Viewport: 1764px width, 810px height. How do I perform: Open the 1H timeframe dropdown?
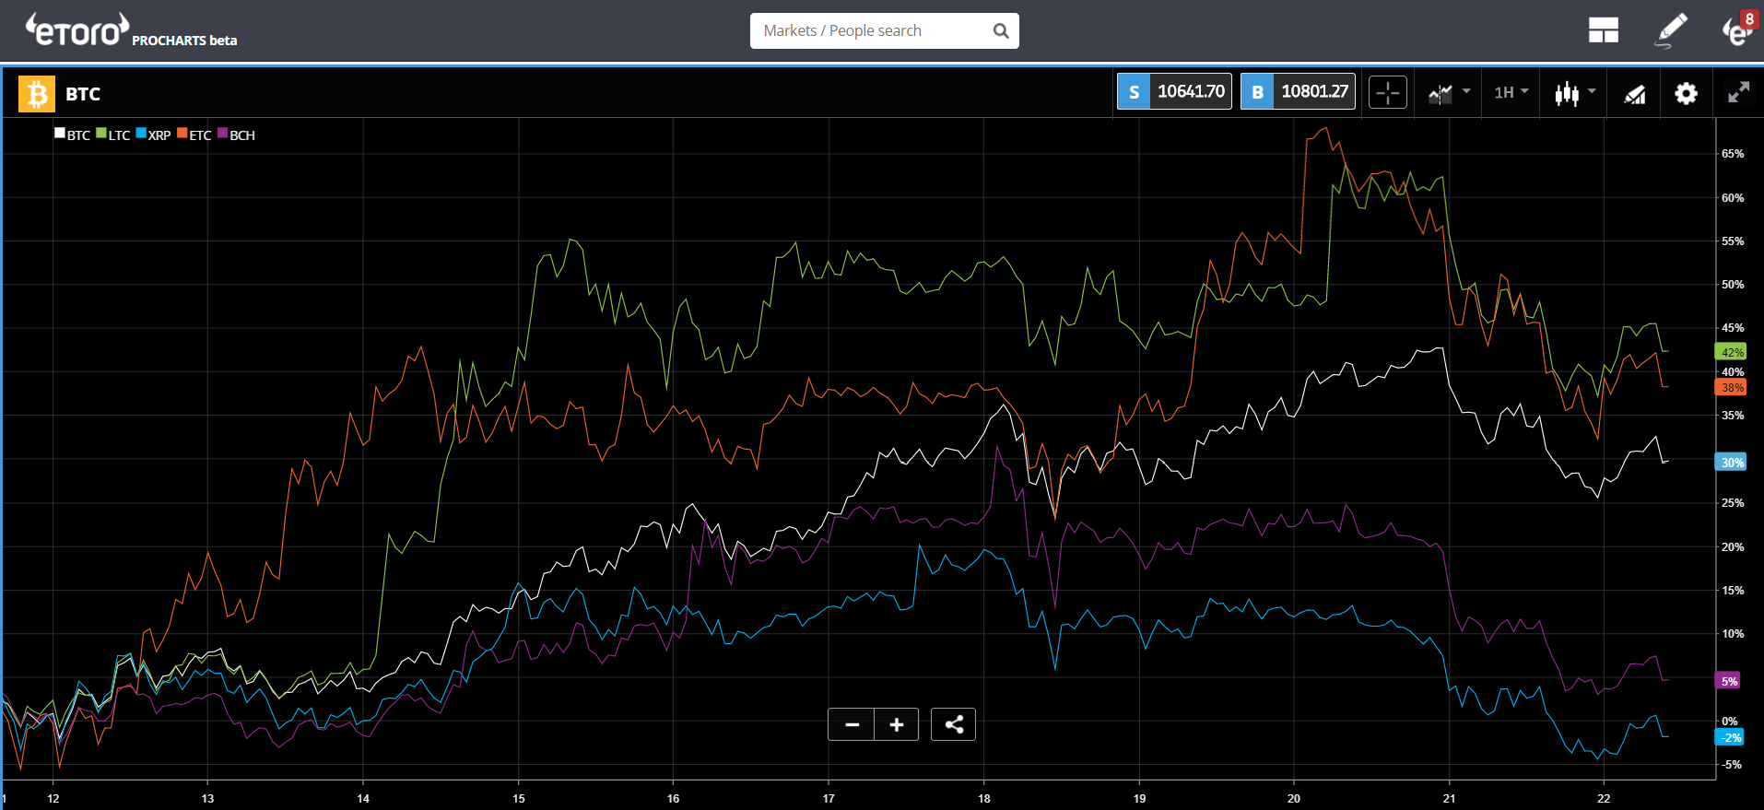[1511, 92]
